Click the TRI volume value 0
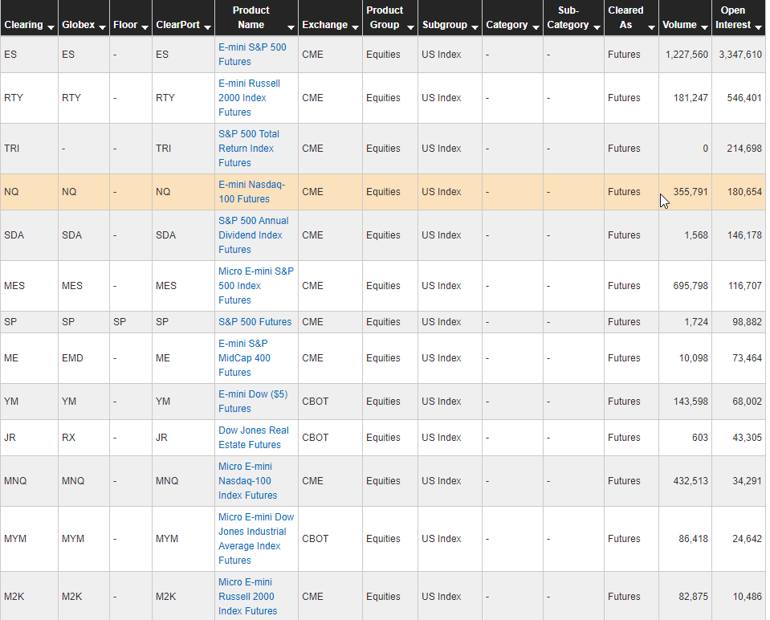The width and height of the screenshot is (770, 620). [705, 149]
